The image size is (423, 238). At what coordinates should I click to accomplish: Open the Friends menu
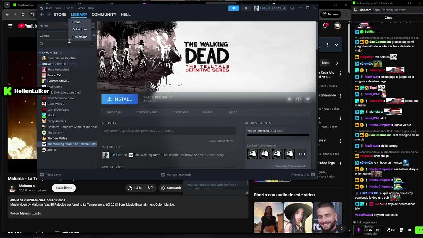(69, 8)
